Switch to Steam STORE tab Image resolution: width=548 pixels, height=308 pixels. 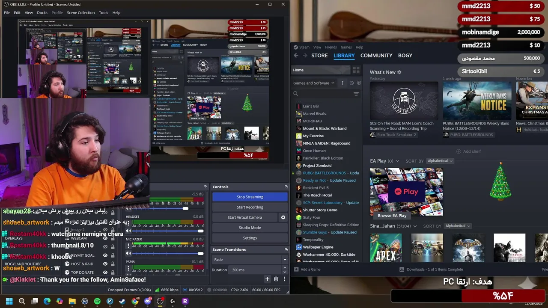pos(319,56)
